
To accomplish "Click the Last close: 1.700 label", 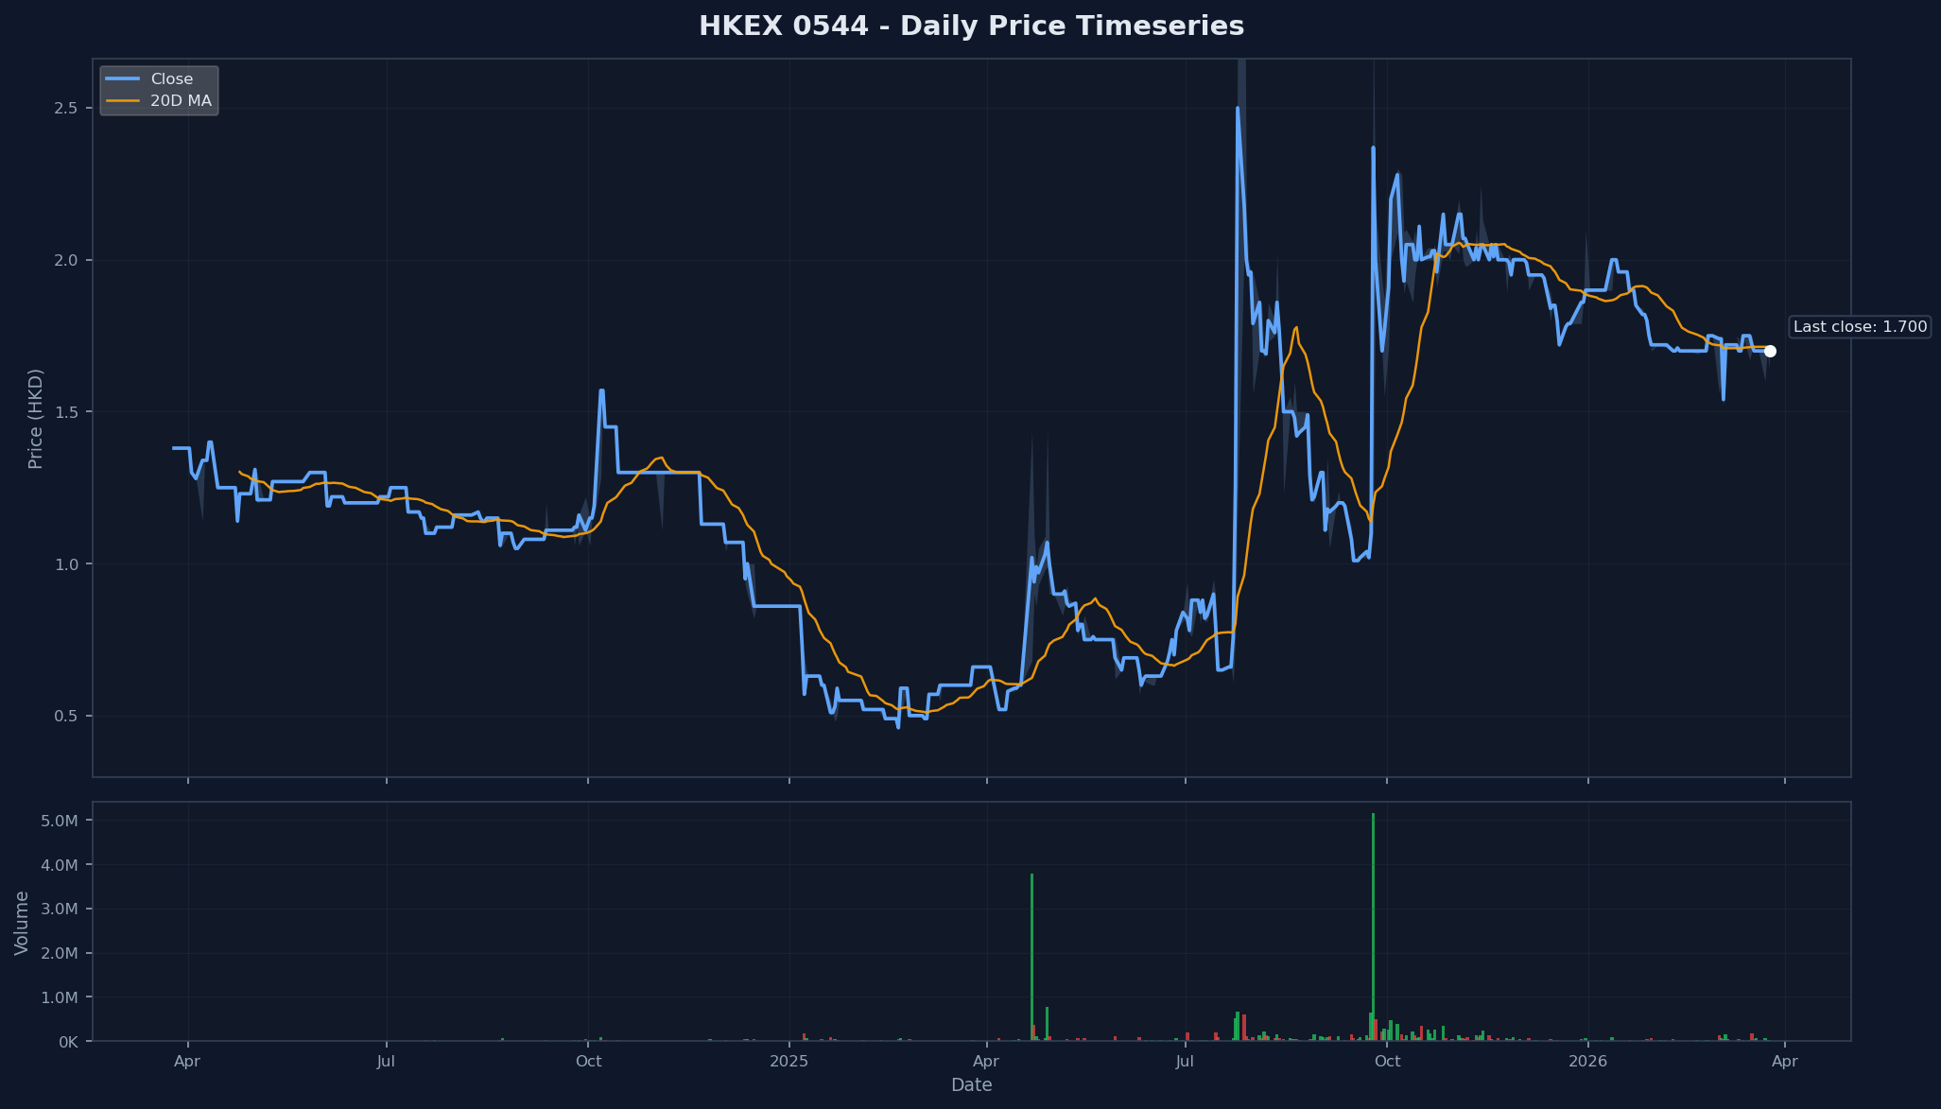I will [x=1860, y=327].
